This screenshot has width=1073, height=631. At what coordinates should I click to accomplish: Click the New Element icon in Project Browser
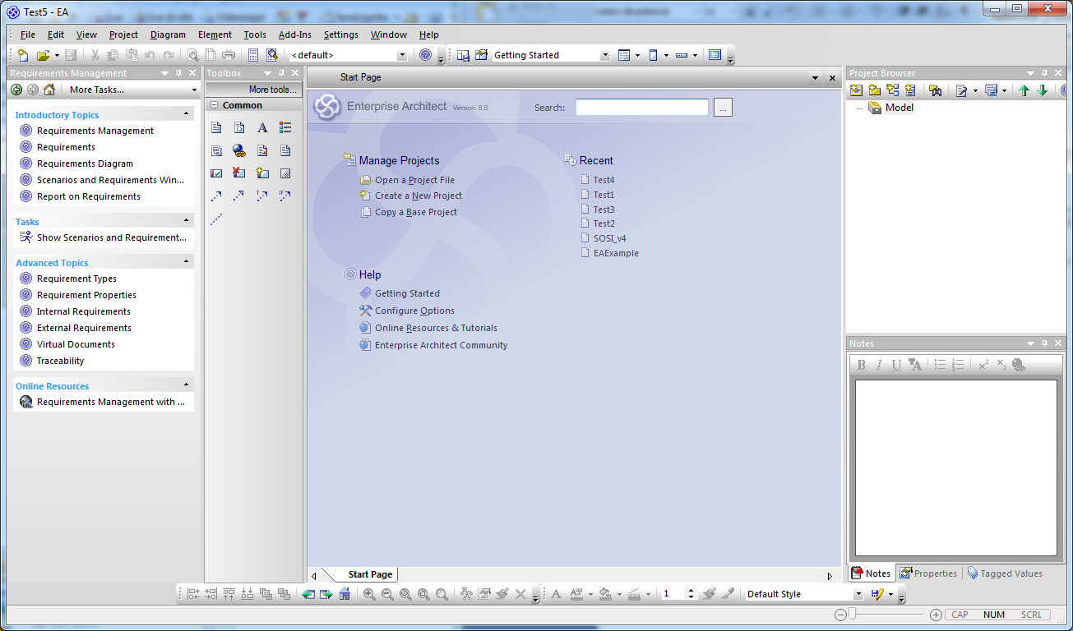(910, 90)
